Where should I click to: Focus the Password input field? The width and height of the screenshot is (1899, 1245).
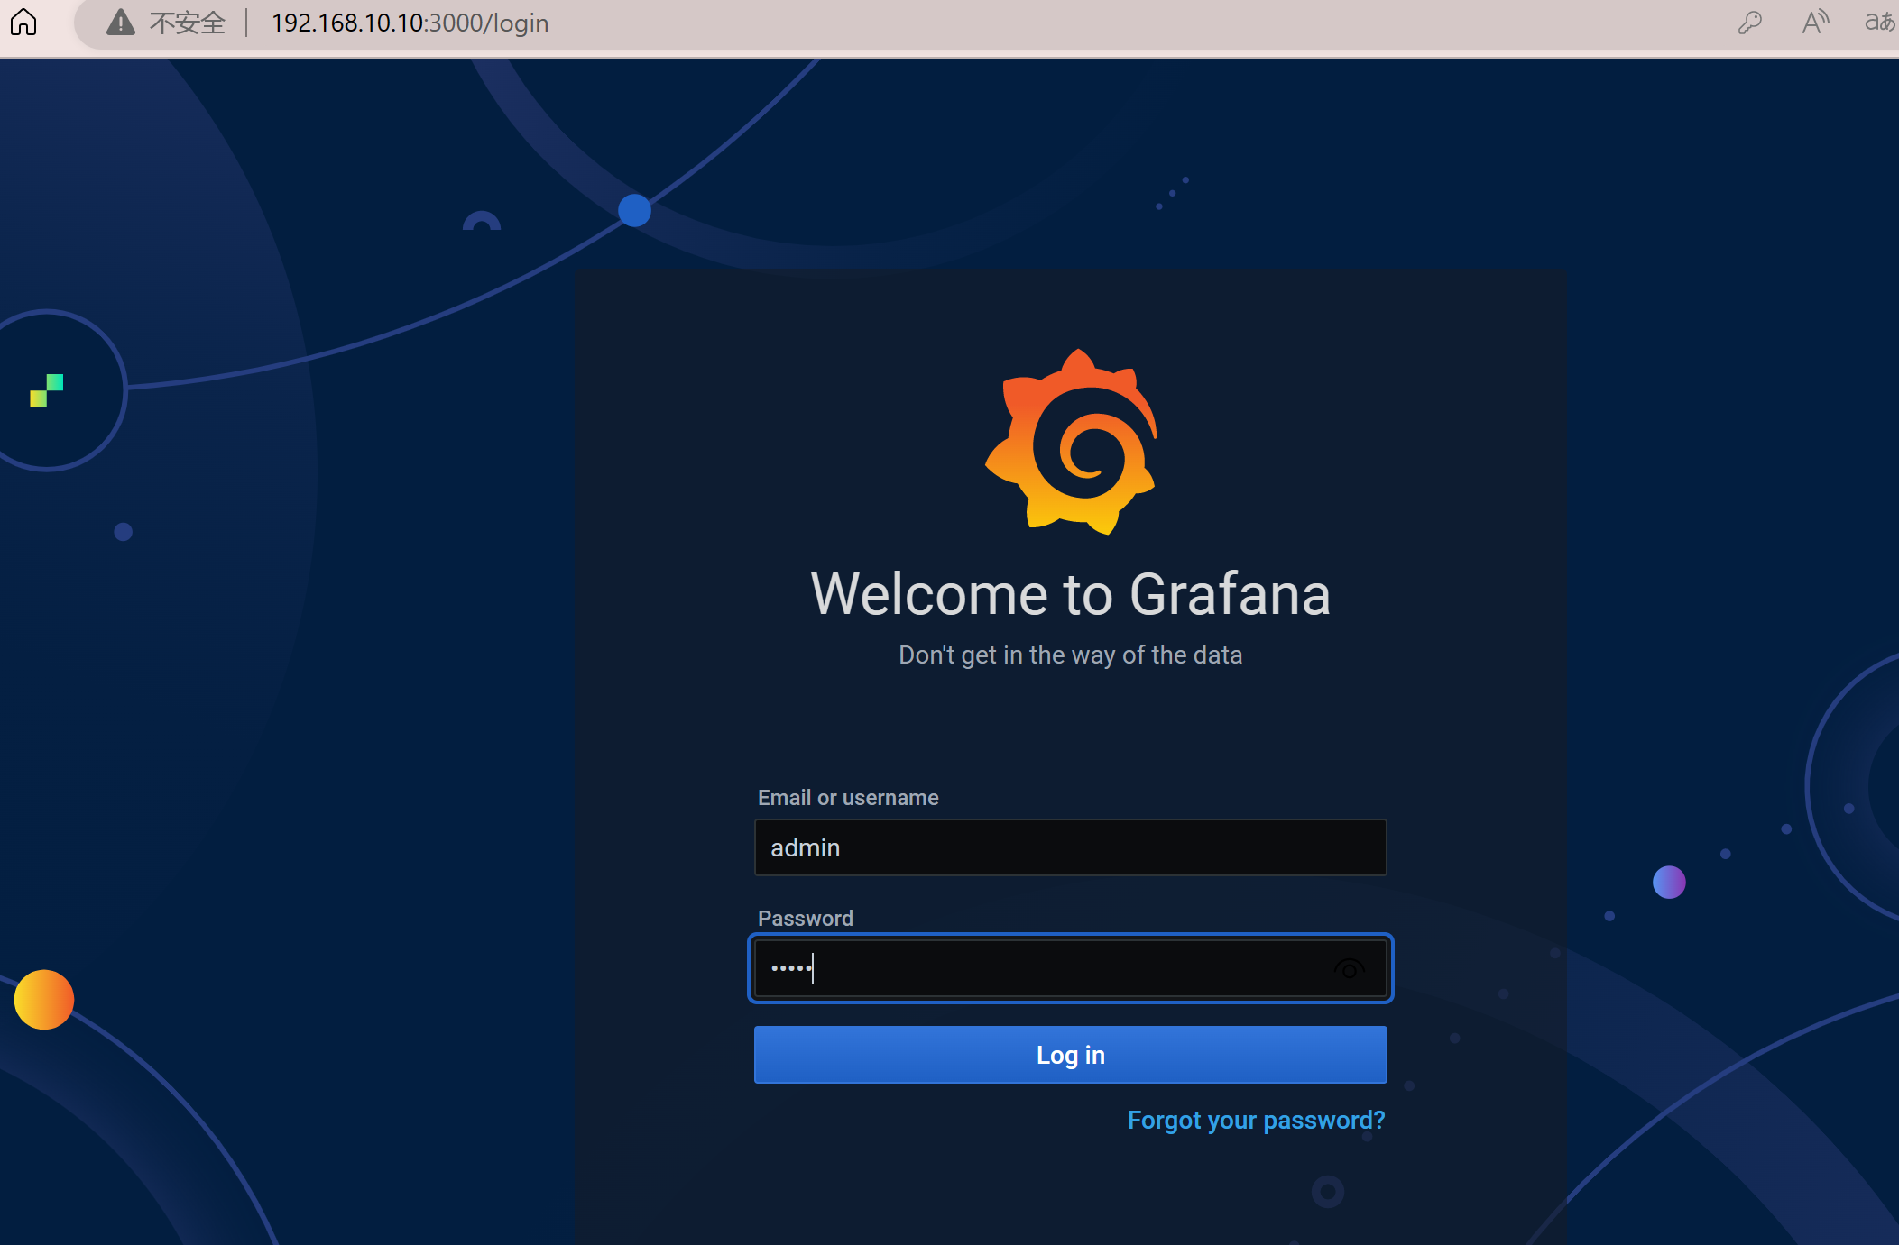coord(1070,968)
